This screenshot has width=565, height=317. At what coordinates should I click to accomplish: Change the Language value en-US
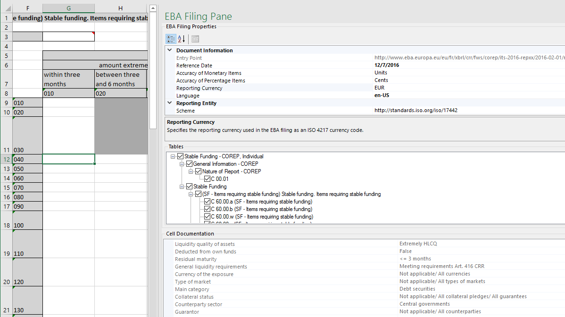[x=382, y=95]
